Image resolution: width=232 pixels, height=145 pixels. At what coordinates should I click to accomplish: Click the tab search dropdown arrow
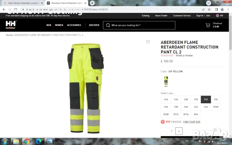click(x=208, y=3)
